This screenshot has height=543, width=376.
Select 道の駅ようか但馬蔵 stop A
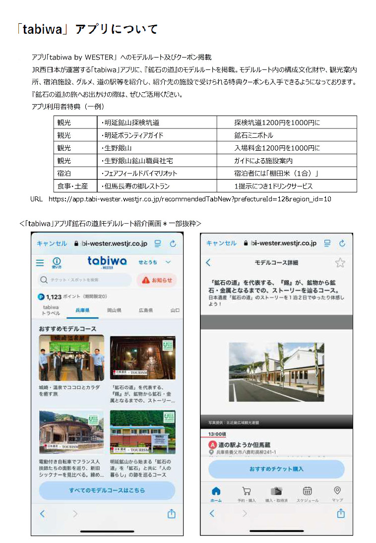pos(239,445)
